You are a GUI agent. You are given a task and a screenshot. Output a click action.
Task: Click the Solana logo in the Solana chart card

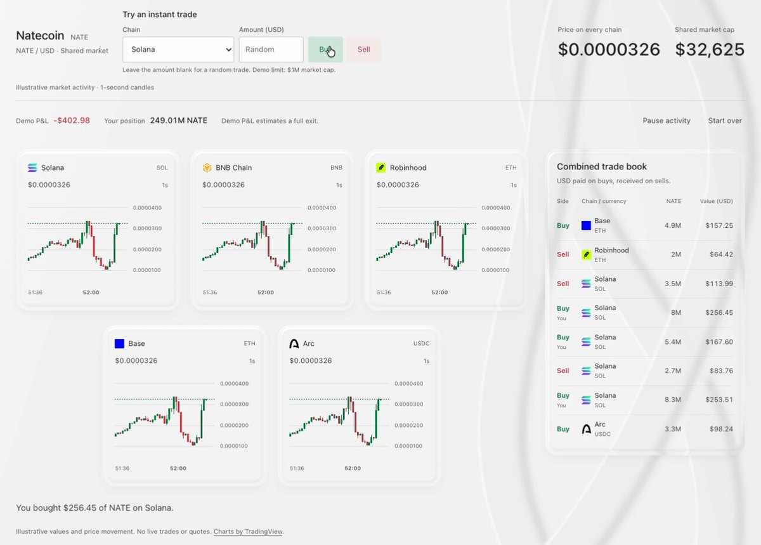pyautogui.click(x=32, y=167)
